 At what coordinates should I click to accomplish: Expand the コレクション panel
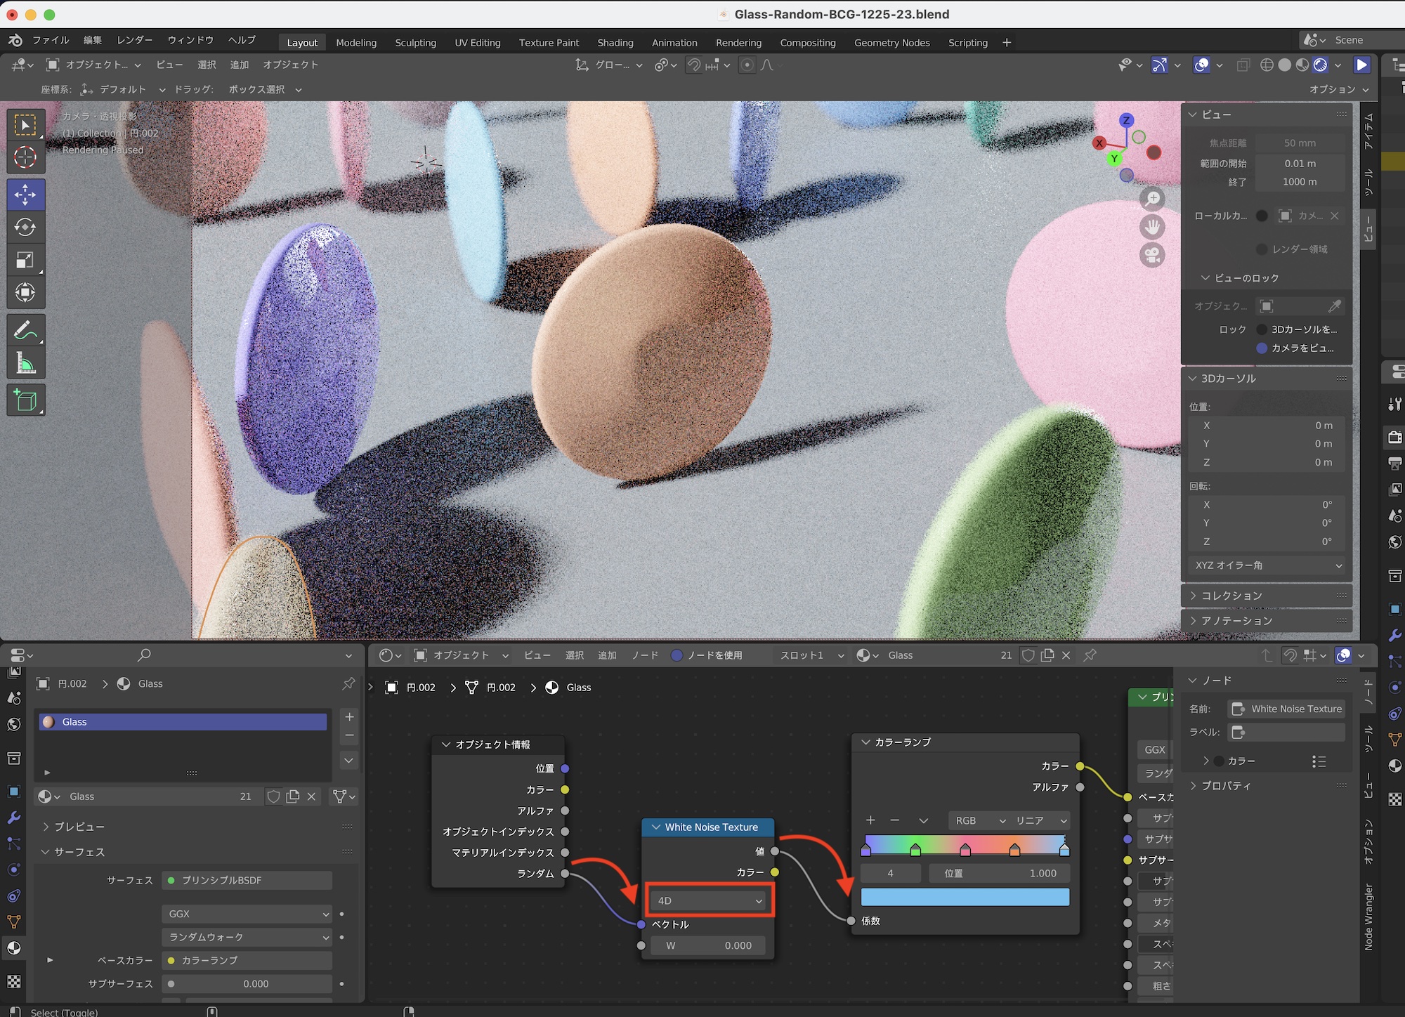(x=1231, y=596)
